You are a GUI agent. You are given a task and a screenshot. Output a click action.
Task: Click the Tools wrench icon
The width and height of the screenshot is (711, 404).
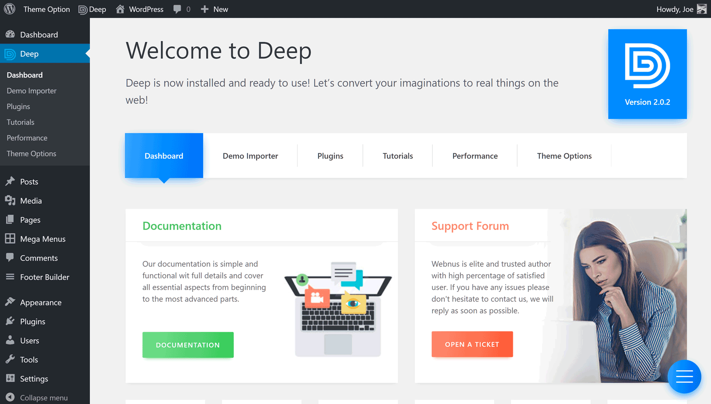(10, 359)
